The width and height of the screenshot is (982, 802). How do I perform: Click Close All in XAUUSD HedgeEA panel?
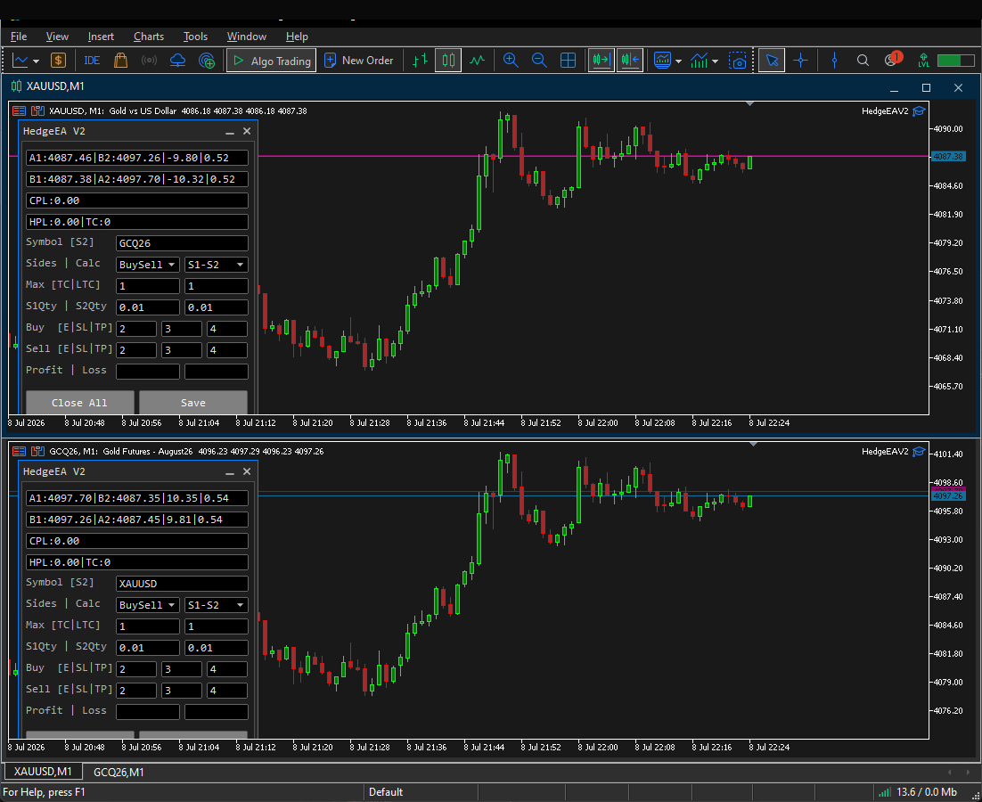point(79,403)
